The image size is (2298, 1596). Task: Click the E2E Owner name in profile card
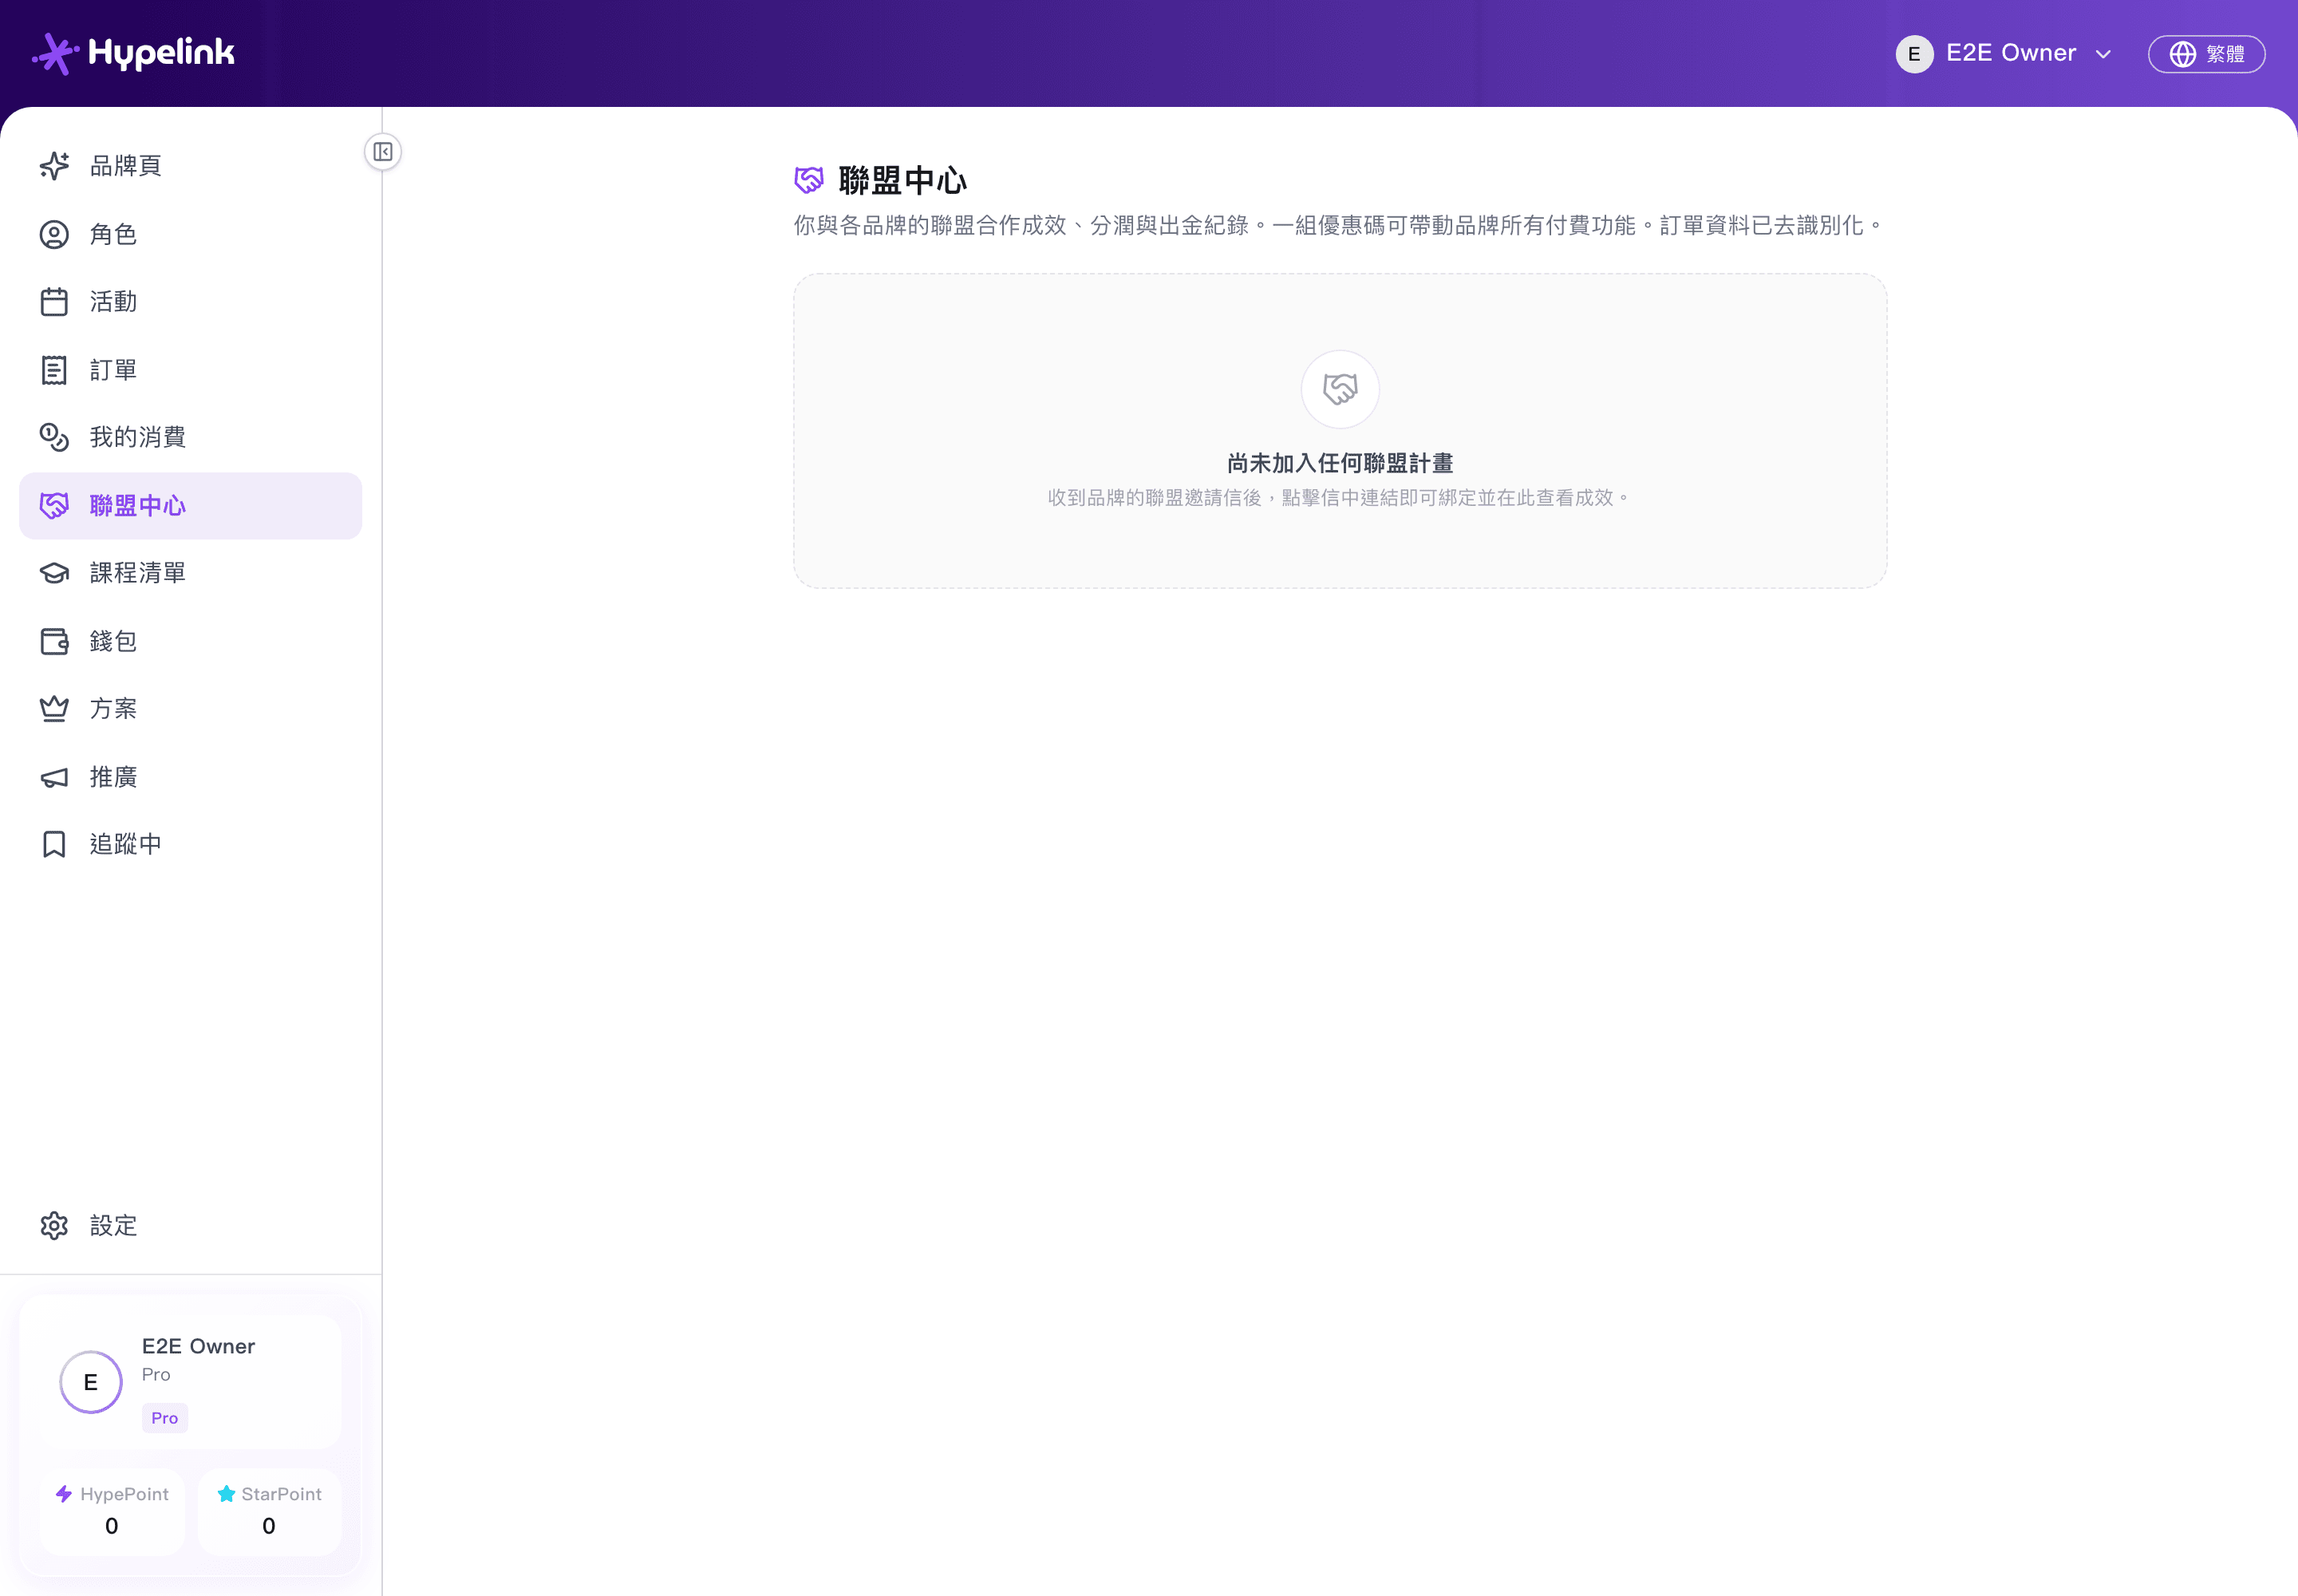pyautogui.click(x=198, y=1346)
